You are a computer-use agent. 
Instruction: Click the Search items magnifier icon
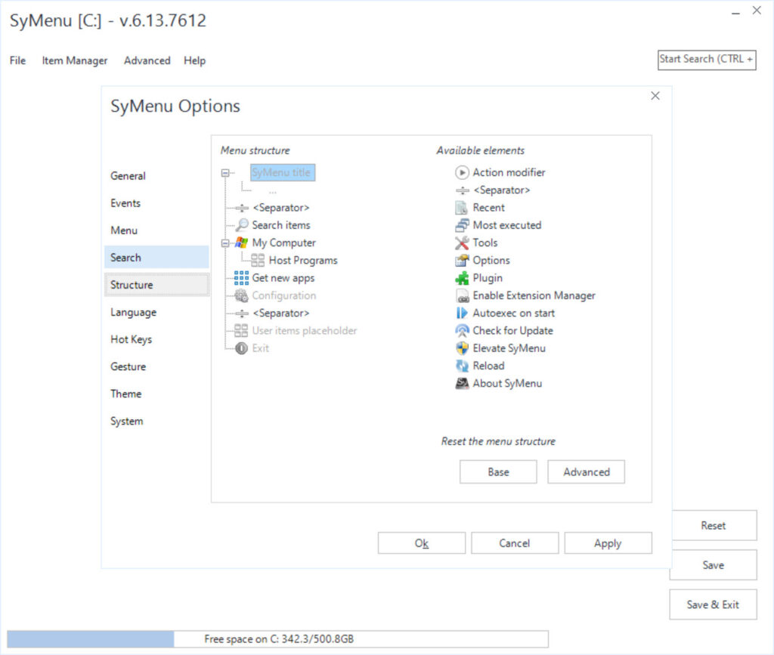tap(241, 225)
